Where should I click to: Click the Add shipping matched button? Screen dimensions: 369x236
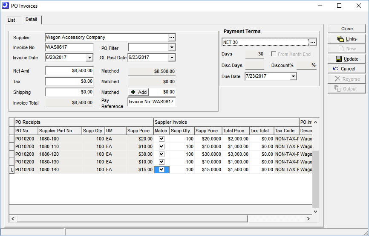(x=138, y=92)
